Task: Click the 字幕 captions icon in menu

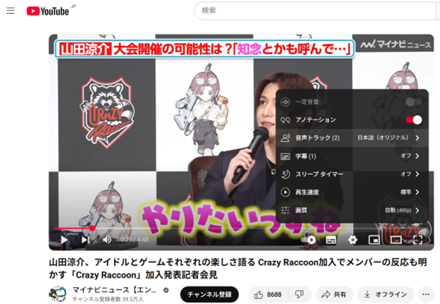Action: coord(285,156)
